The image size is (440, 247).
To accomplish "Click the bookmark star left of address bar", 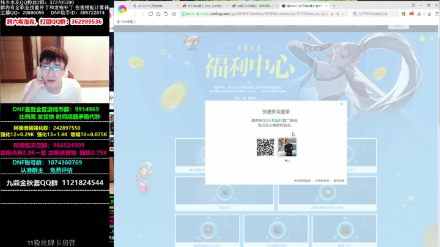I will (x=174, y=13).
